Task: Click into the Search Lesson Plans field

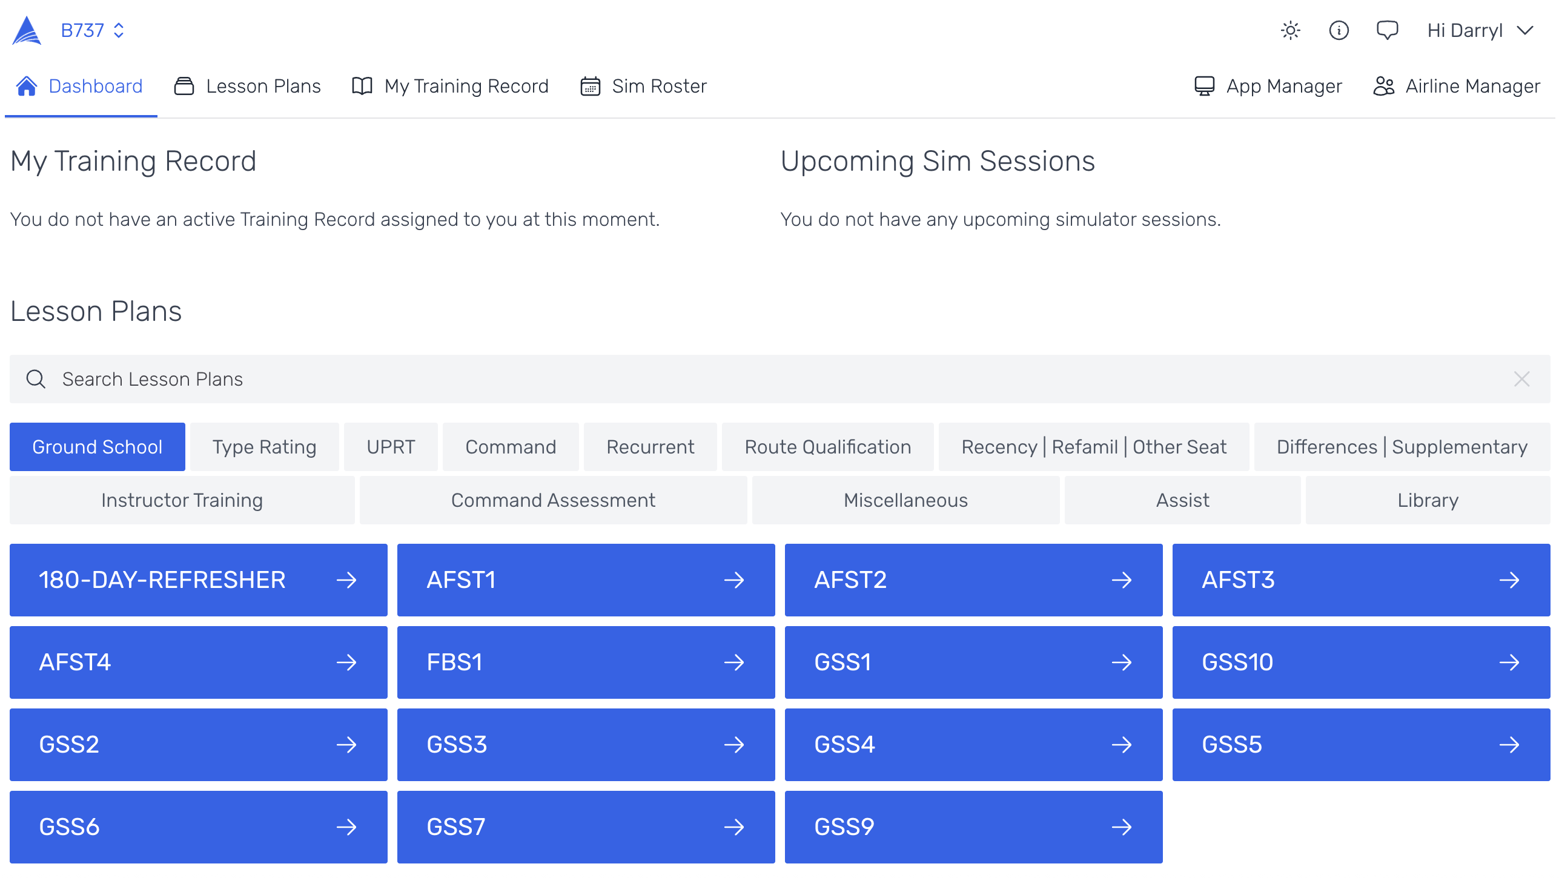Action: point(727,379)
